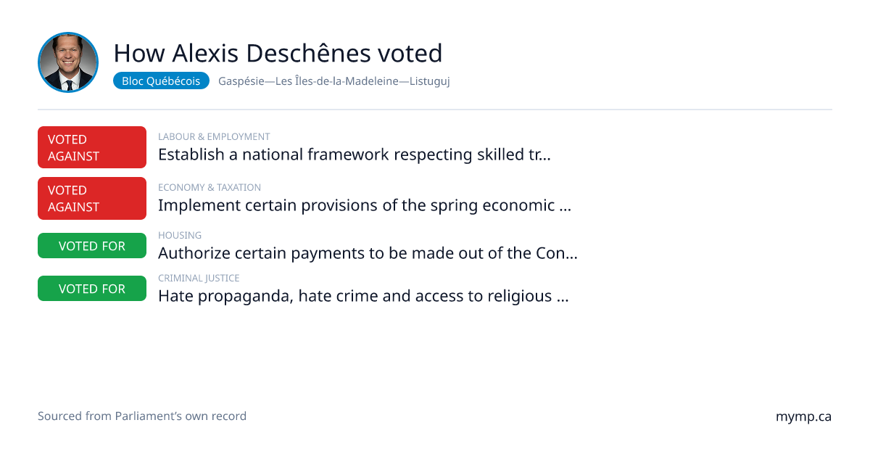Image resolution: width=870 pixels, height=457 pixels.
Task: Click "Sourced from Parliament's own record" text
Action: (142, 416)
